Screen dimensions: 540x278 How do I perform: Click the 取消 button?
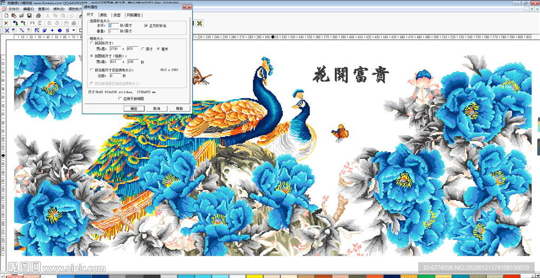coord(157,108)
